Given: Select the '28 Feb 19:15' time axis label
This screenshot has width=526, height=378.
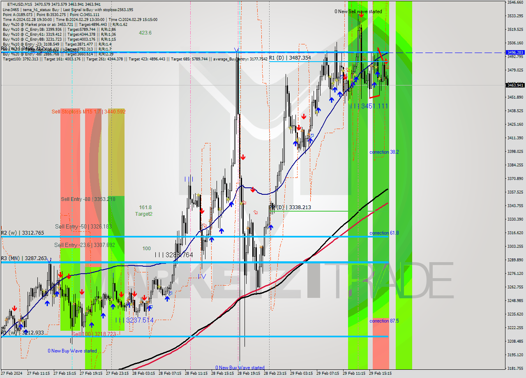Looking at the screenshot, I should (249, 373).
